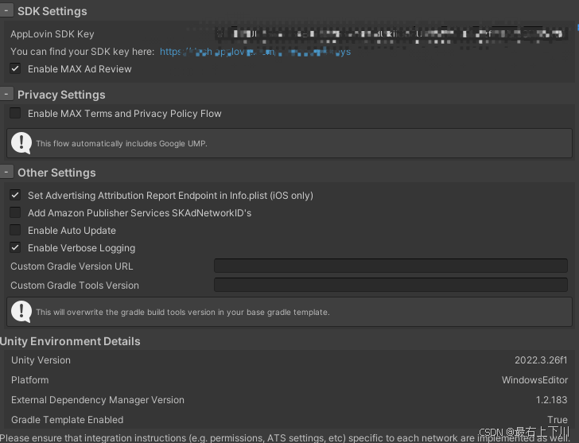Click the External Dependency Manager Version label

pos(98,400)
